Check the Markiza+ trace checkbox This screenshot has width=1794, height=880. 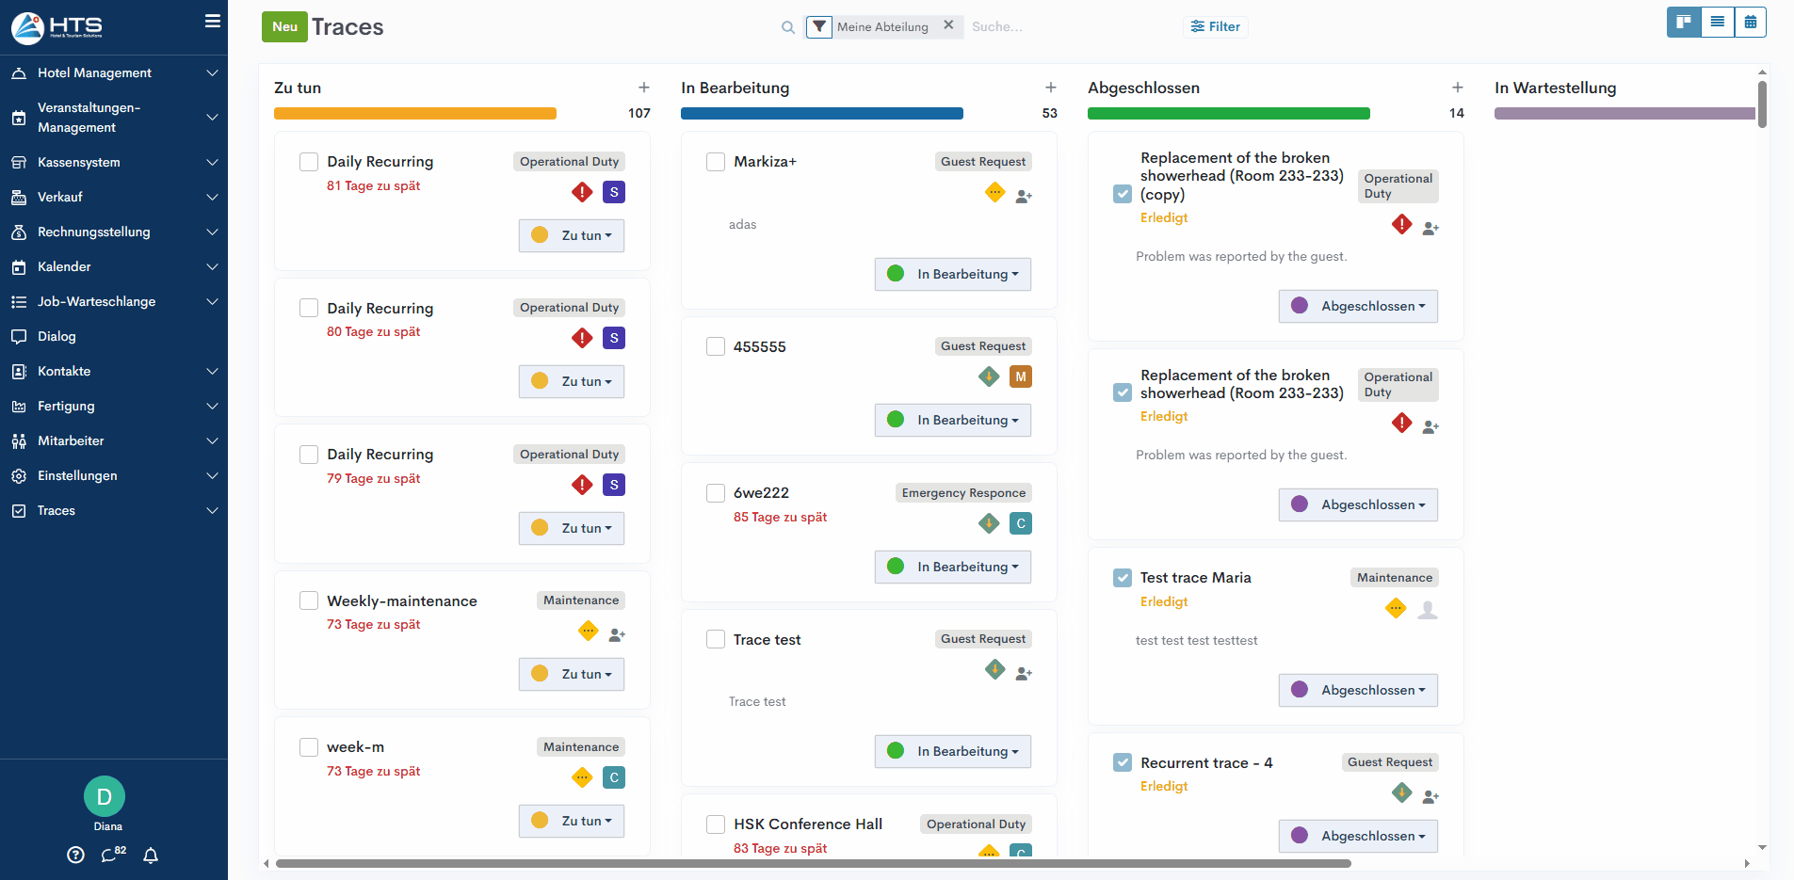(x=716, y=162)
